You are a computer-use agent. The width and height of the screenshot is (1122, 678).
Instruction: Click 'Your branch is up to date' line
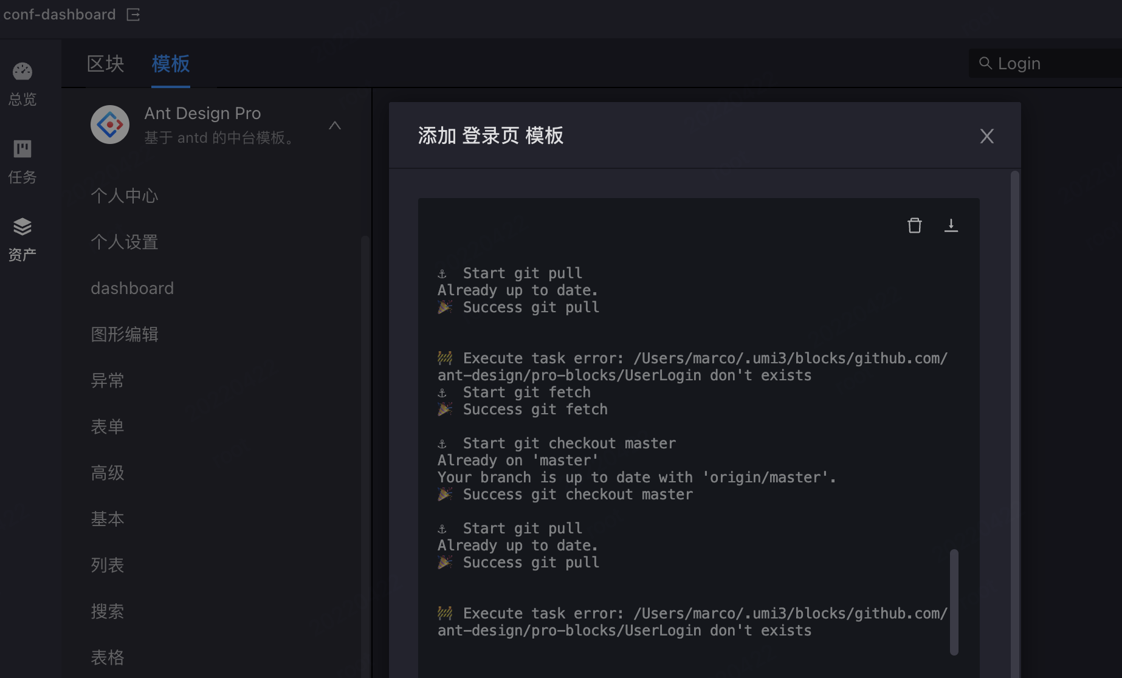tap(637, 478)
